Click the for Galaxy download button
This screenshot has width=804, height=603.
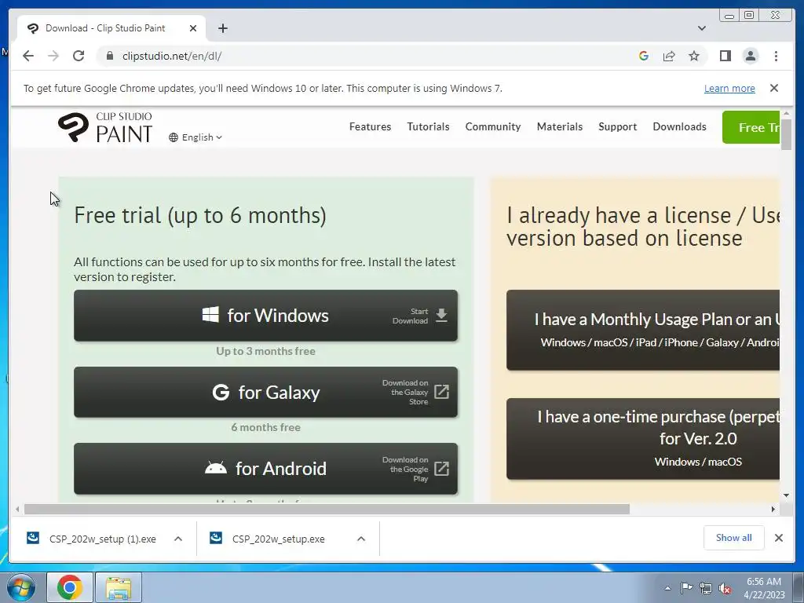point(265,393)
